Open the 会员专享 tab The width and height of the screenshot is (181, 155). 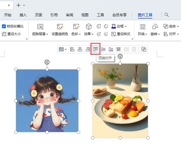(119, 15)
